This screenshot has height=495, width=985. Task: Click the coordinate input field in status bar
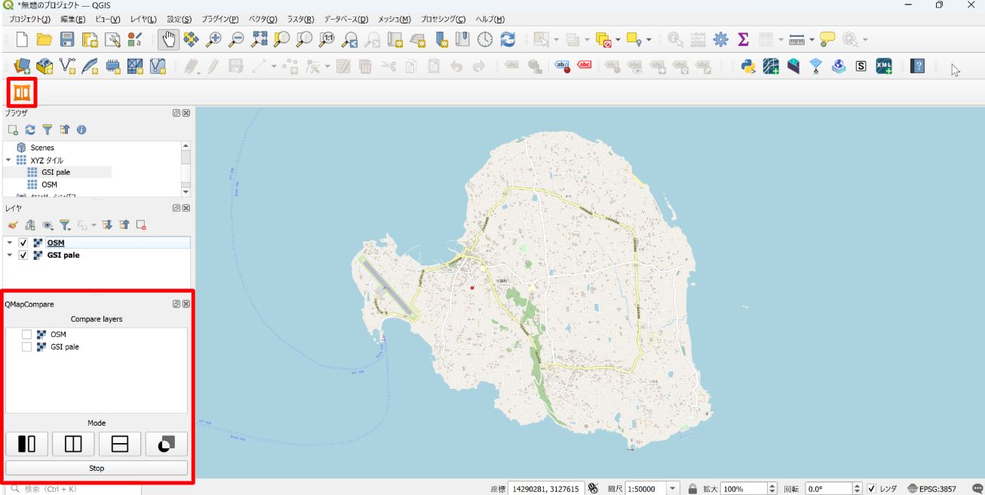[545, 488]
